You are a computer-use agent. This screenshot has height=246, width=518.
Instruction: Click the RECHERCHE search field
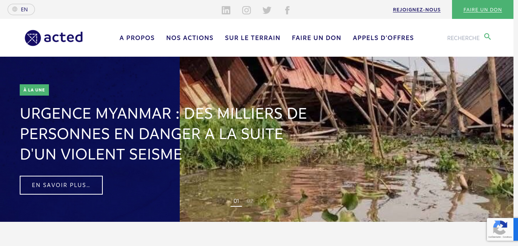tap(463, 38)
